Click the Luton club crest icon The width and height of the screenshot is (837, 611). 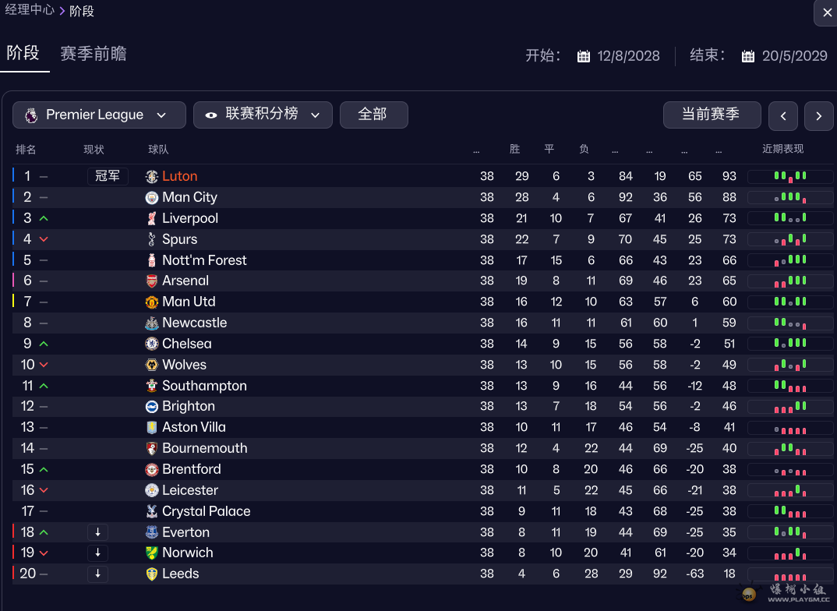(152, 177)
